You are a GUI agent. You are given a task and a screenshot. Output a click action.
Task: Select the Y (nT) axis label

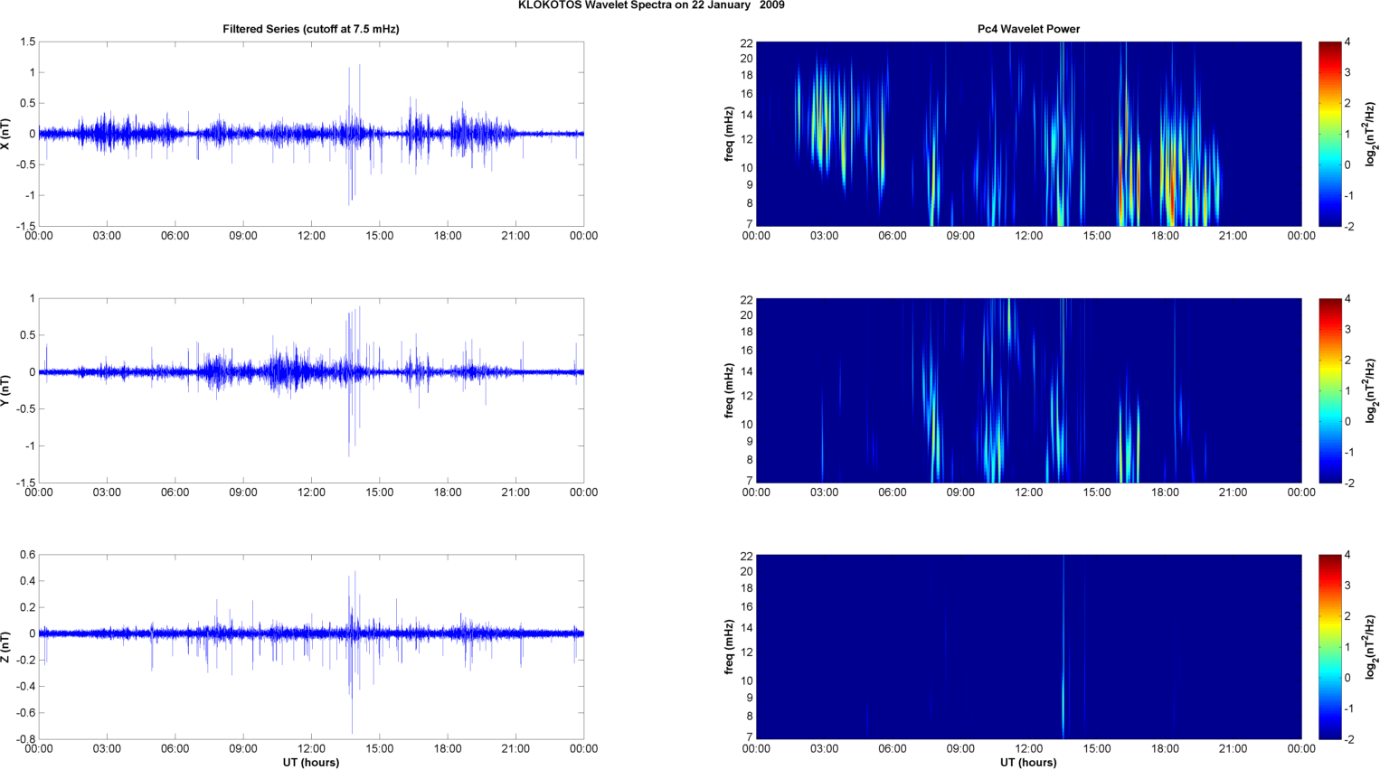pyautogui.click(x=6, y=390)
